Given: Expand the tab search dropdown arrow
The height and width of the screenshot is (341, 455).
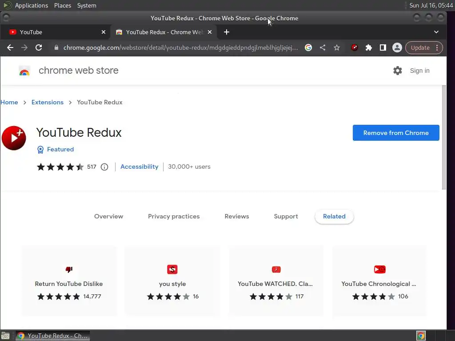Looking at the screenshot, I should coord(436,32).
